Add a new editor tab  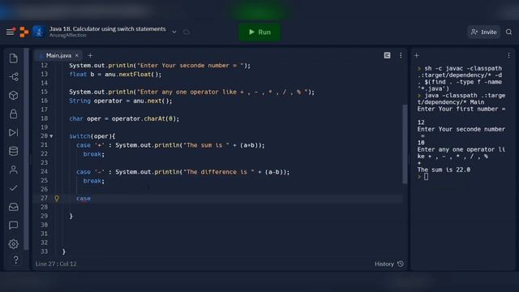coord(90,55)
